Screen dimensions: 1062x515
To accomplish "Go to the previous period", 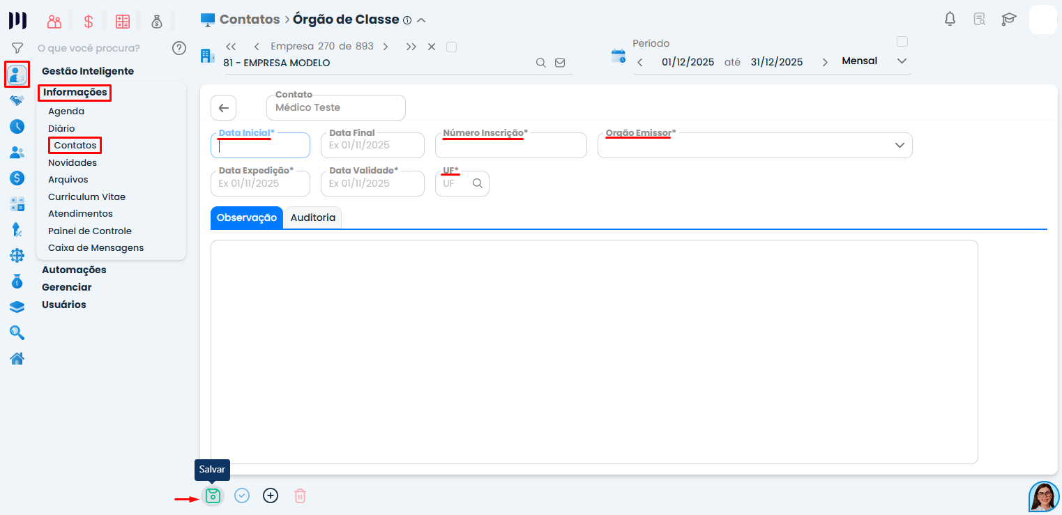I will 640,62.
